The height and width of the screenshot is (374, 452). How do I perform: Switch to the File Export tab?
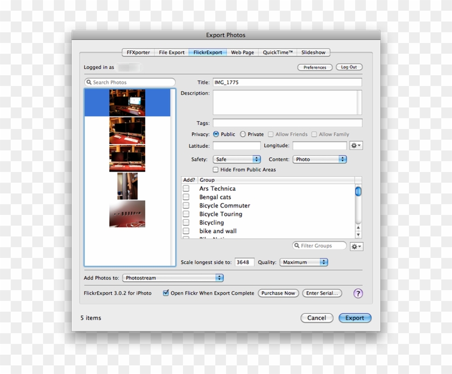point(171,52)
